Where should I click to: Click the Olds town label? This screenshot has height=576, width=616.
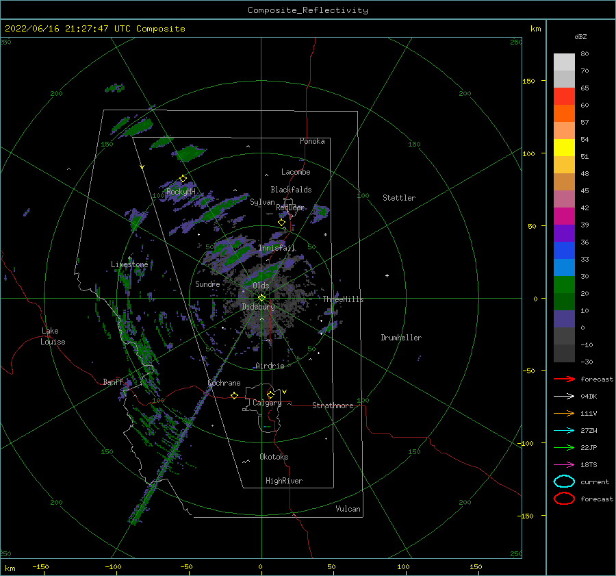pos(261,286)
